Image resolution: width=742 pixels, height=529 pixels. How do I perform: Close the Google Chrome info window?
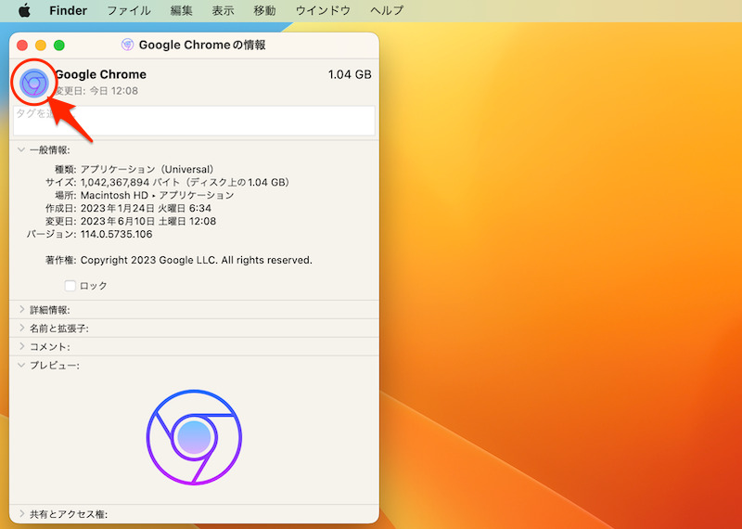click(x=22, y=45)
